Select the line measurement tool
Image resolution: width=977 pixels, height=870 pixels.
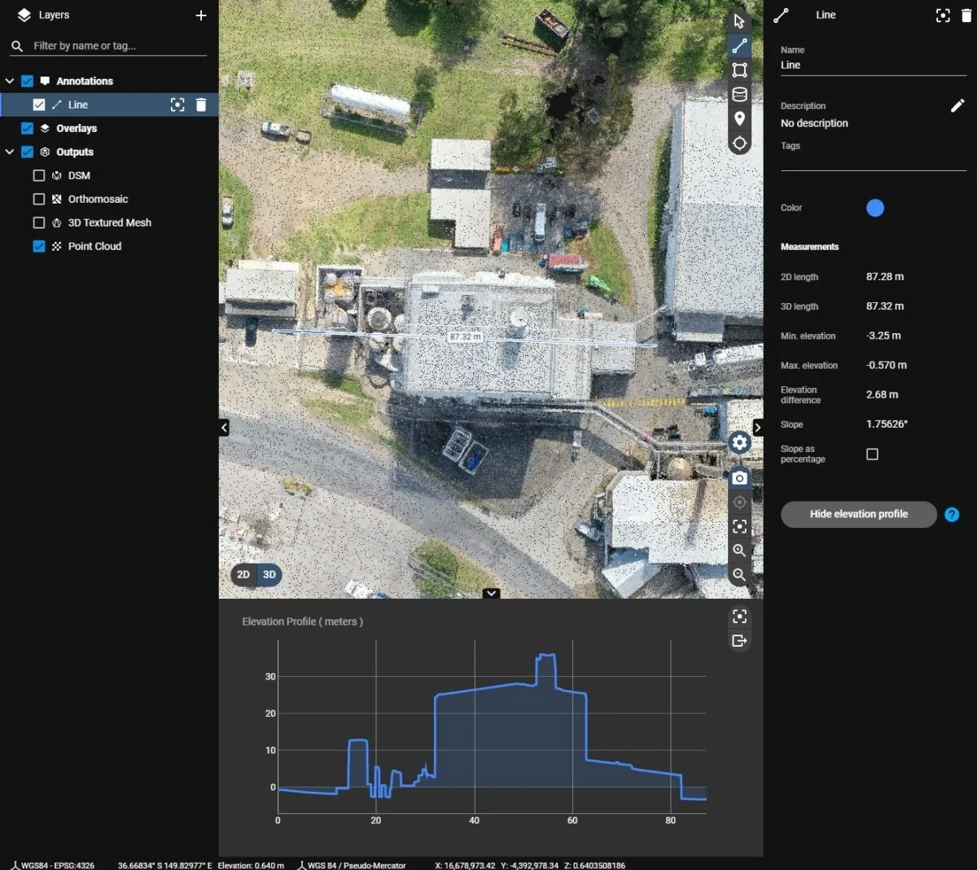coord(739,46)
